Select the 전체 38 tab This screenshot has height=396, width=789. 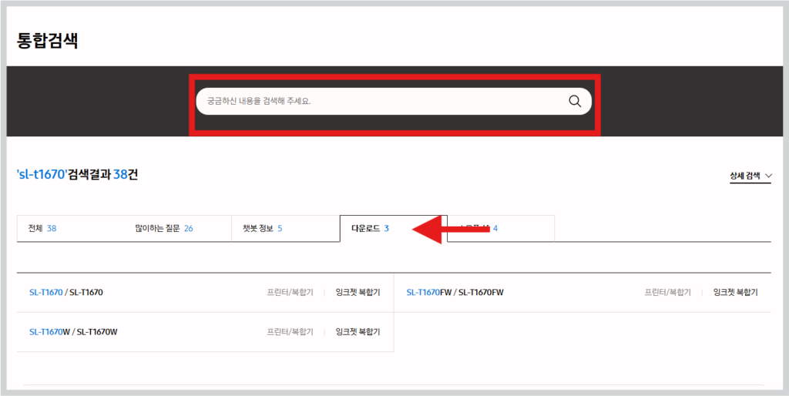tap(70, 229)
